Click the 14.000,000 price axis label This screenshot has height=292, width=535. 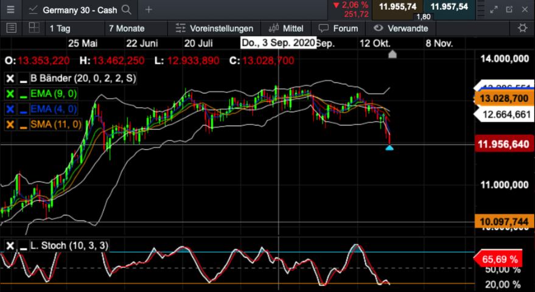505,59
